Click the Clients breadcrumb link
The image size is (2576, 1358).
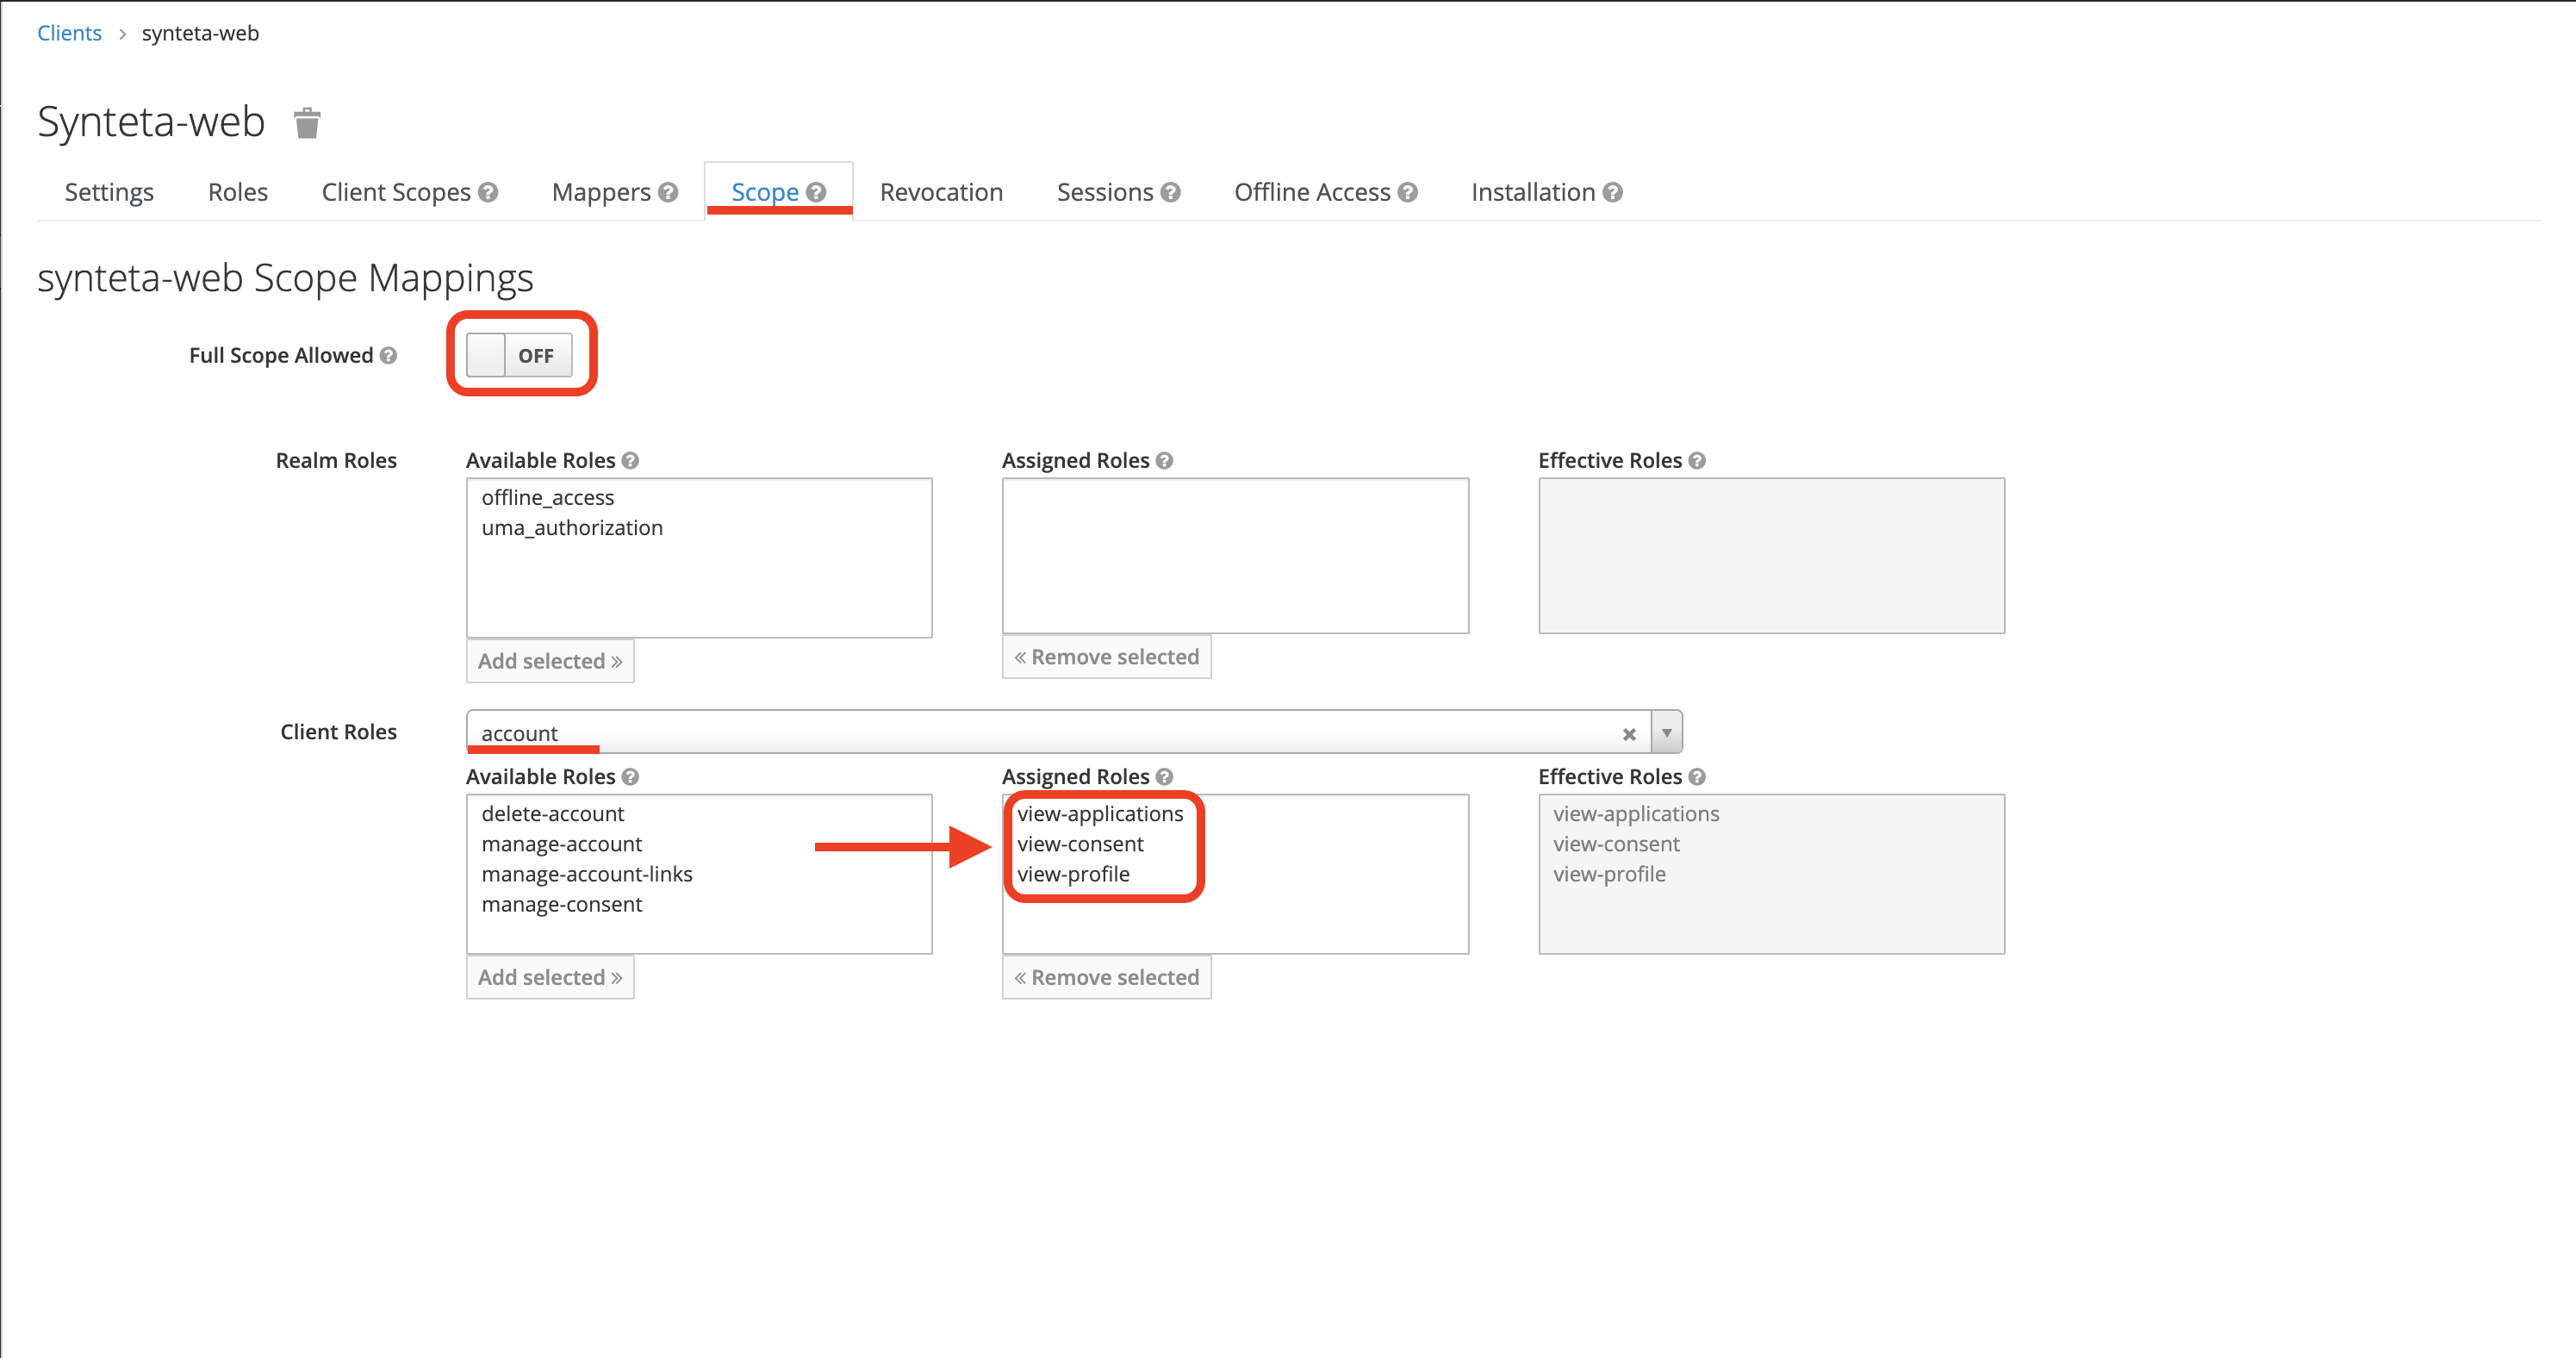pyautogui.click(x=69, y=33)
